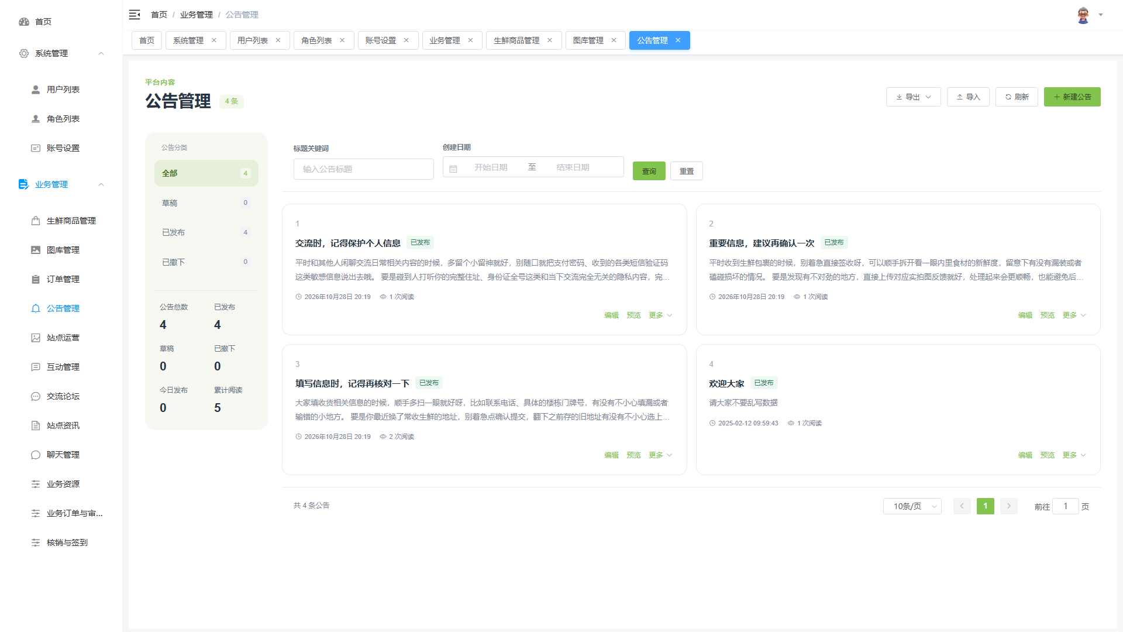Click the refresh 刷新 button
The height and width of the screenshot is (632, 1123).
pyautogui.click(x=1017, y=97)
